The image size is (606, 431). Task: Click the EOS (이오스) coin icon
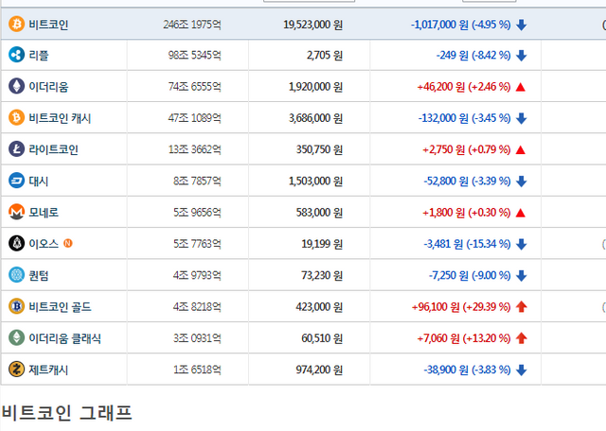click(16, 244)
